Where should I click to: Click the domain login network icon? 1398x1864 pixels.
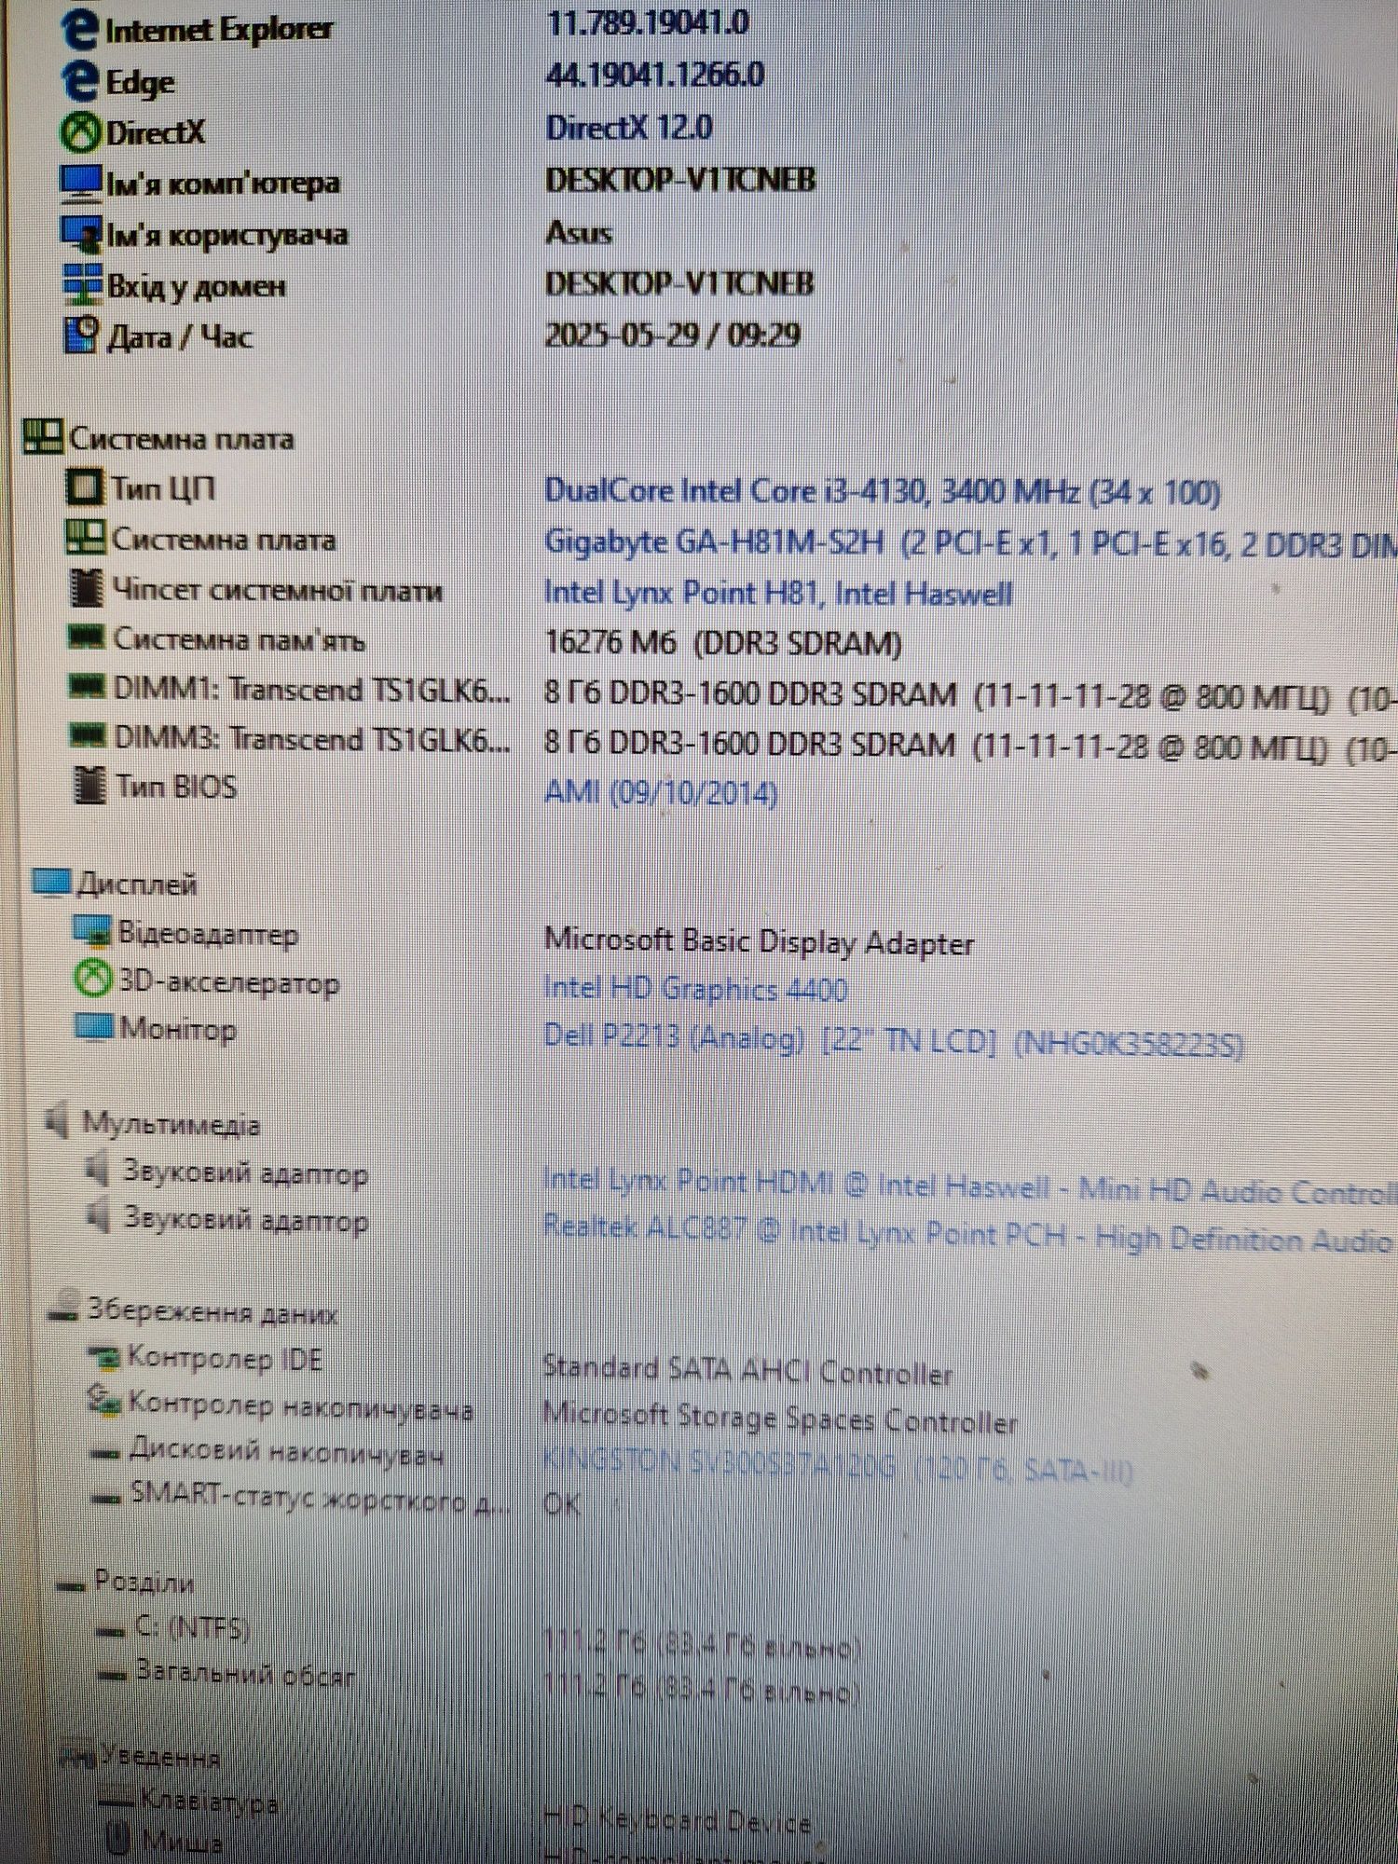click(x=82, y=284)
